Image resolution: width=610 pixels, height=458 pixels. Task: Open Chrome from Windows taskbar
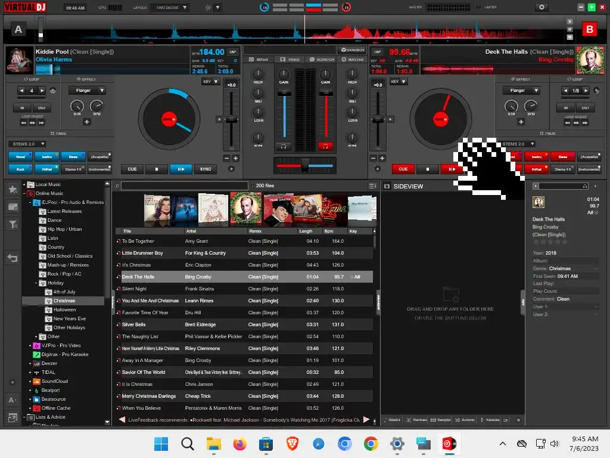pos(371,444)
